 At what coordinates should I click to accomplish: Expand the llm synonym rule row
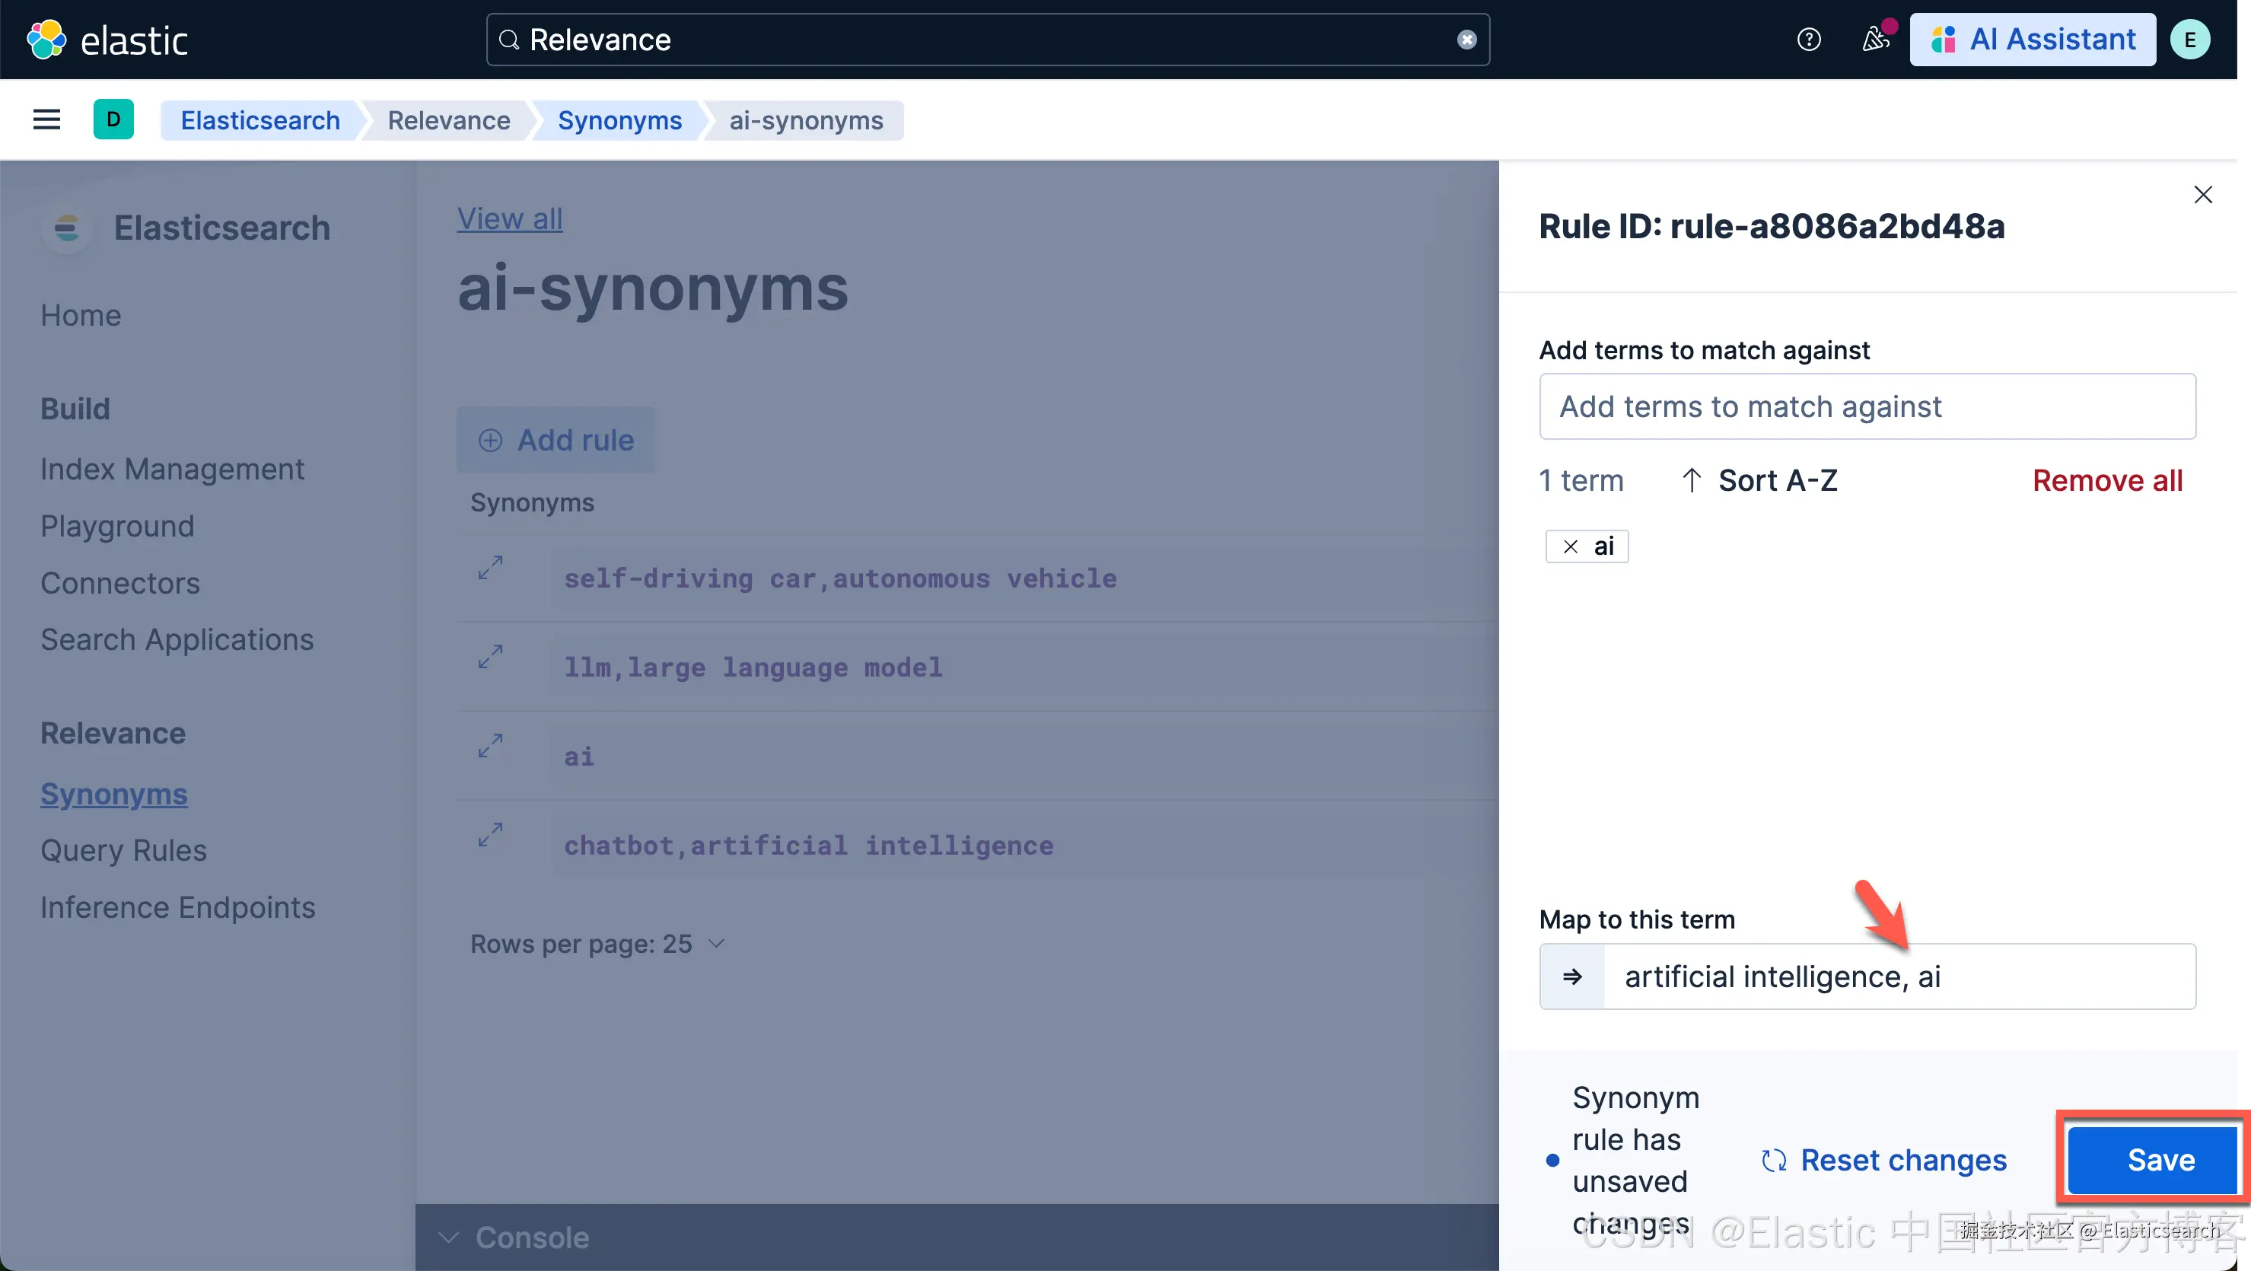(x=490, y=658)
